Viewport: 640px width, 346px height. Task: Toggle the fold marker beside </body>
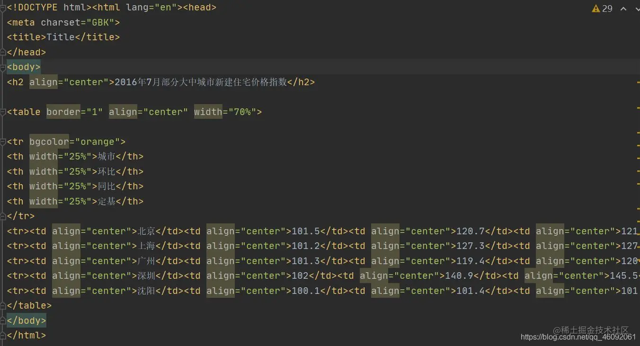point(3,320)
